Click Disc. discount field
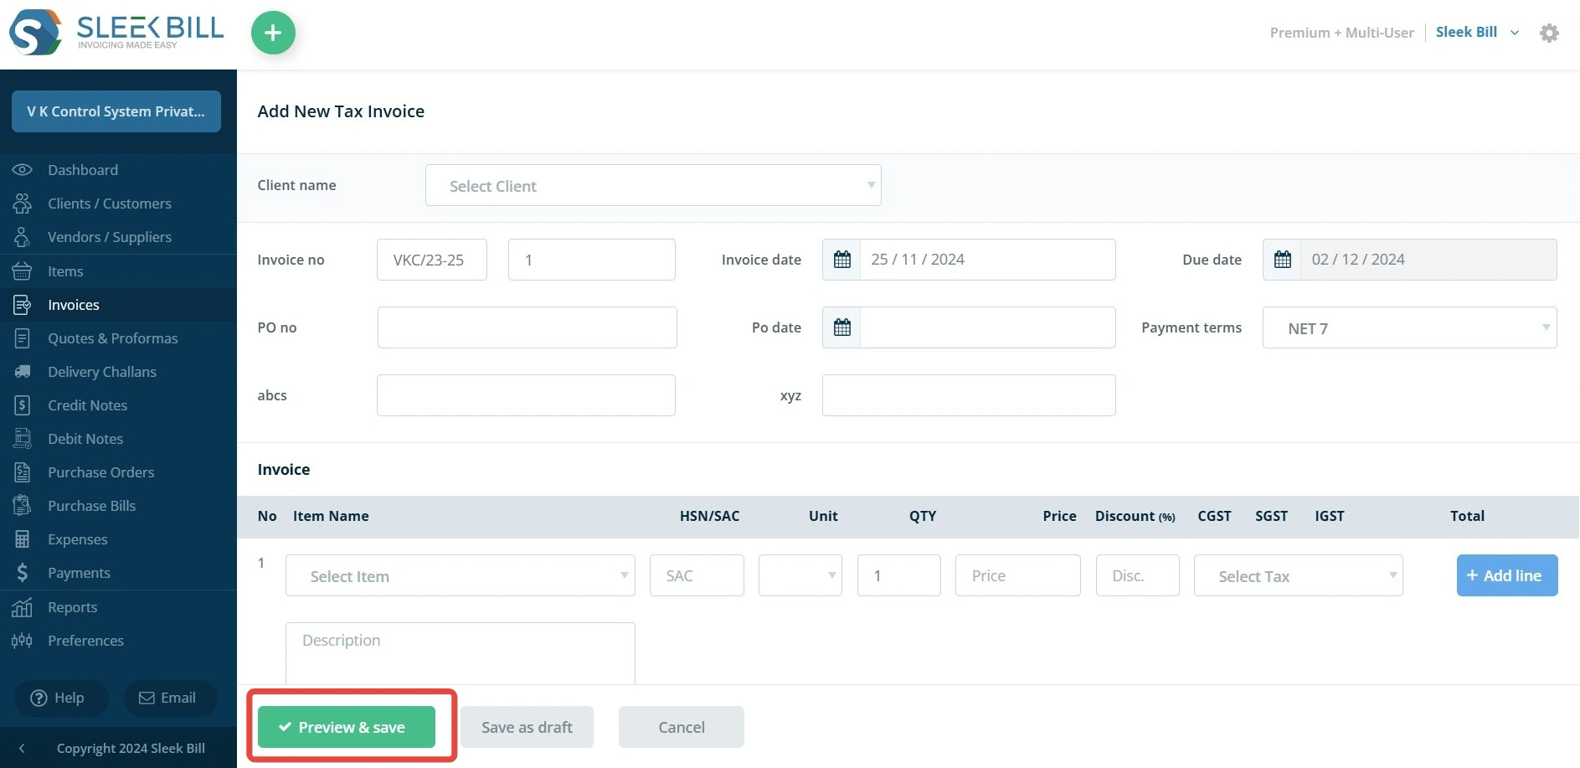This screenshot has height=768, width=1580. click(1138, 575)
